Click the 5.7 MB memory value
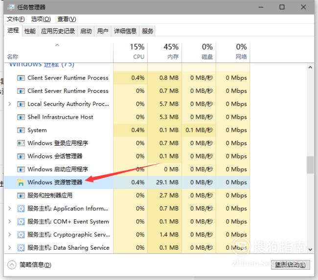 click(x=169, y=104)
